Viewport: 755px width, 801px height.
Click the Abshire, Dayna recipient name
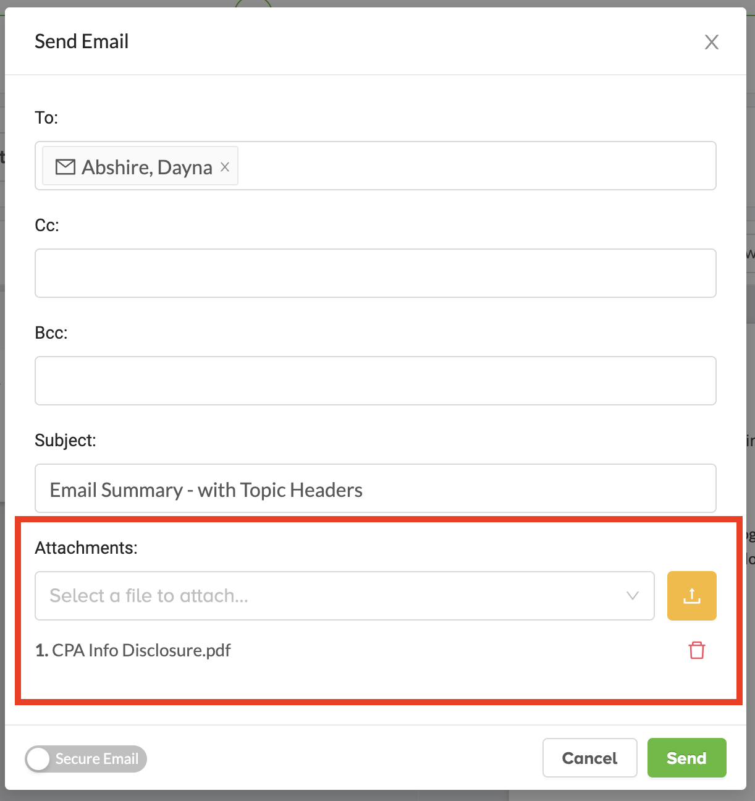pyautogui.click(x=147, y=167)
